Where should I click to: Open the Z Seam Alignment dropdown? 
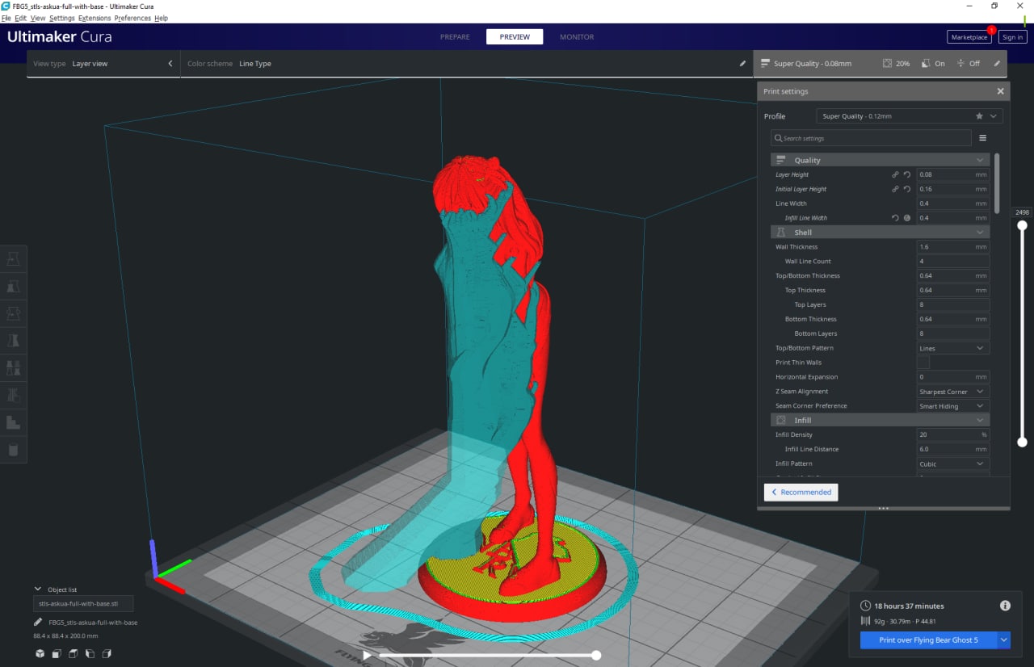(953, 392)
